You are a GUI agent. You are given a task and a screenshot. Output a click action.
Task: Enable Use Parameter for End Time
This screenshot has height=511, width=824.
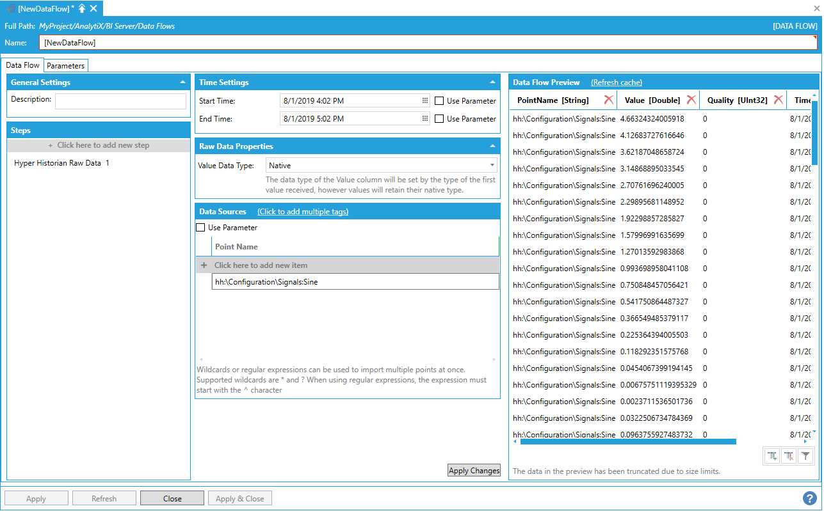pos(439,119)
